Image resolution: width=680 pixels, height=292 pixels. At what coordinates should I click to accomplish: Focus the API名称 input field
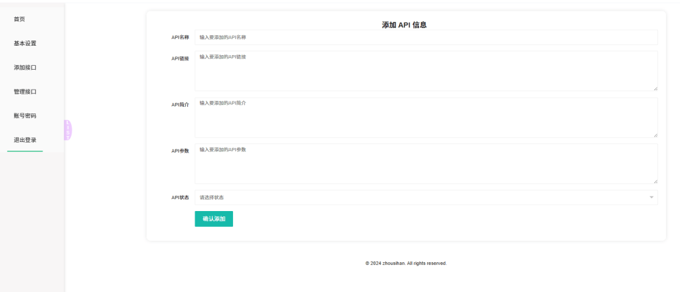point(426,37)
